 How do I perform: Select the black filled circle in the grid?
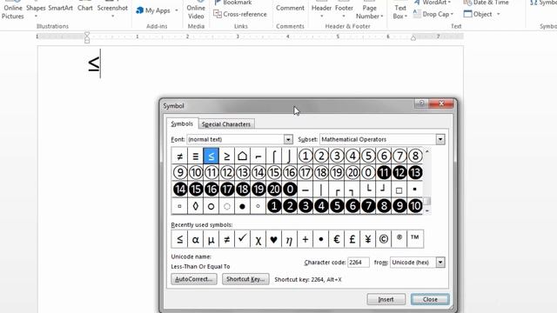click(242, 206)
